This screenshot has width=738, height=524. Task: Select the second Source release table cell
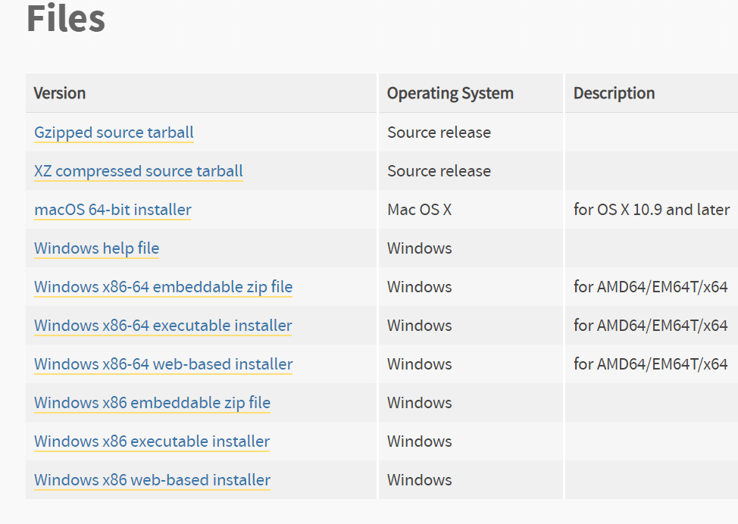coord(439,170)
